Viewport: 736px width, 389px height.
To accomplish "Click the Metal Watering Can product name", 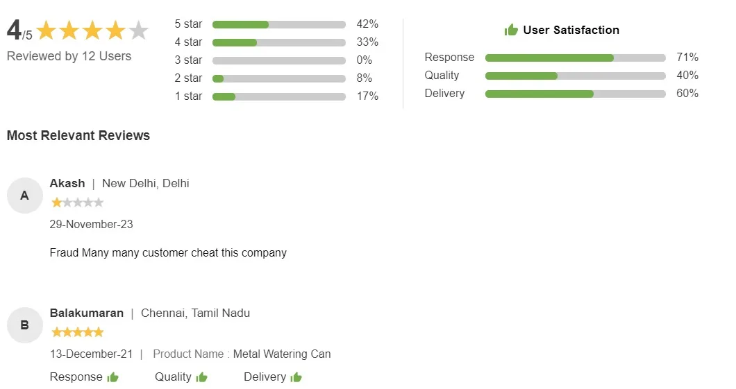I will tap(282, 354).
